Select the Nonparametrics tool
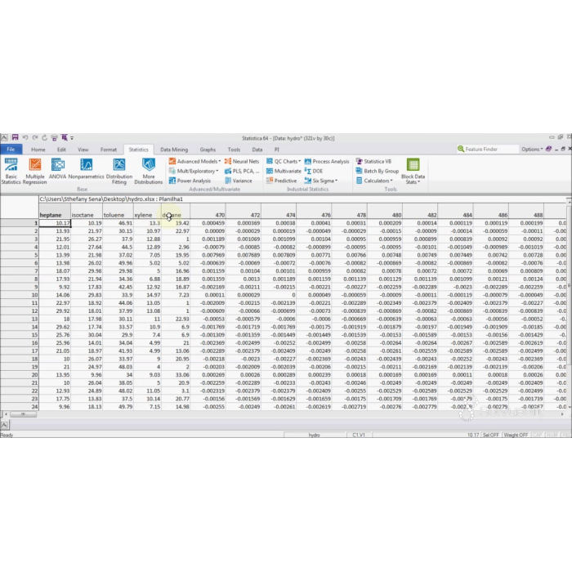 coord(86,168)
